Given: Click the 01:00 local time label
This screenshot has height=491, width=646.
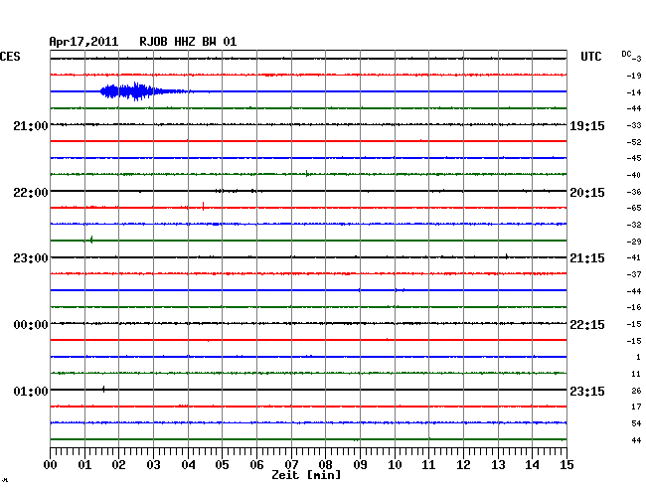Looking at the screenshot, I should tap(31, 391).
